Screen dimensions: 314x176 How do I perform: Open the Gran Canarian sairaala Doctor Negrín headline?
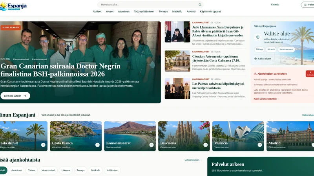(x=60, y=70)
